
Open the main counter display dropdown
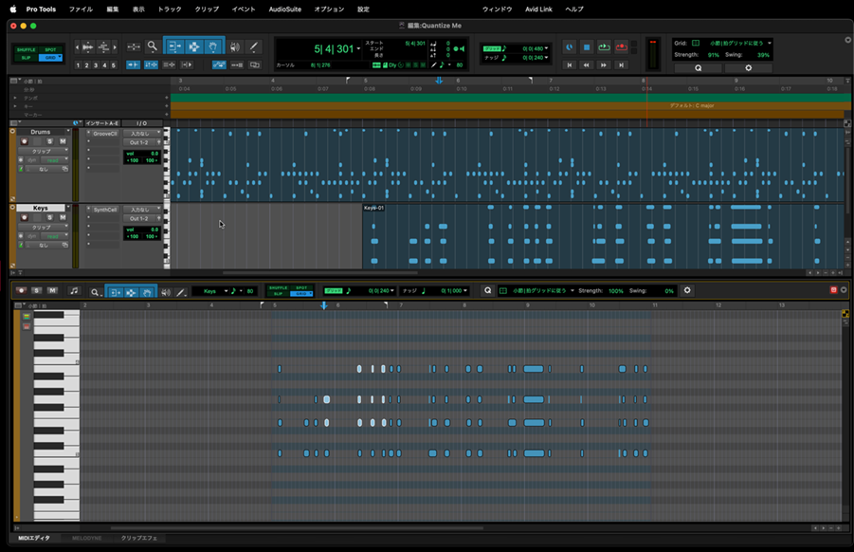(358, 49)
